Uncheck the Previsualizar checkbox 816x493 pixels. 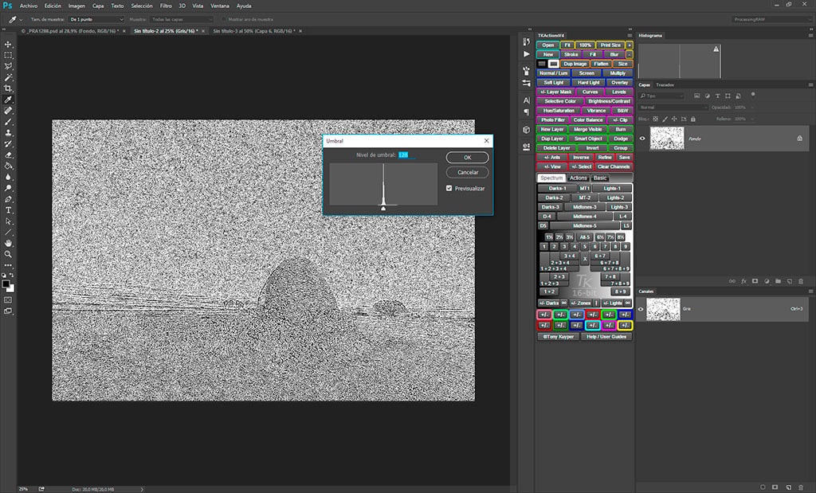click(449, 189)
